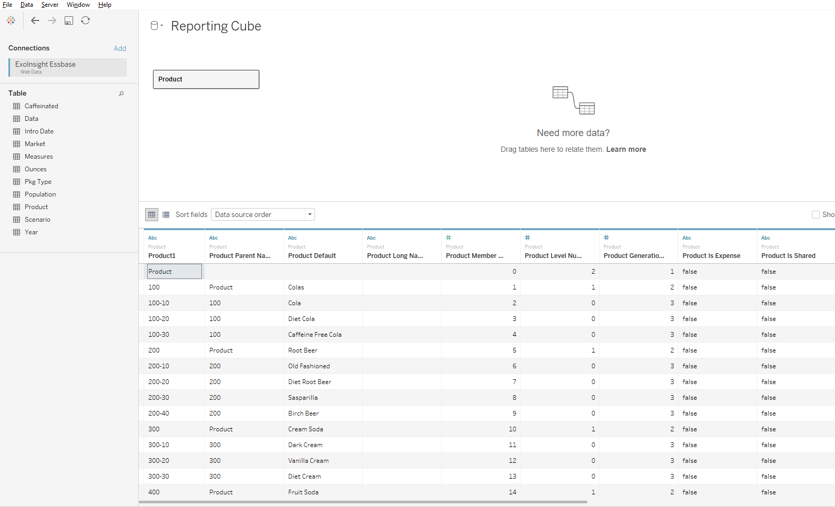Screen dimensions: 835x507
Task: Switch to data grid preview view
Action: 152,214
